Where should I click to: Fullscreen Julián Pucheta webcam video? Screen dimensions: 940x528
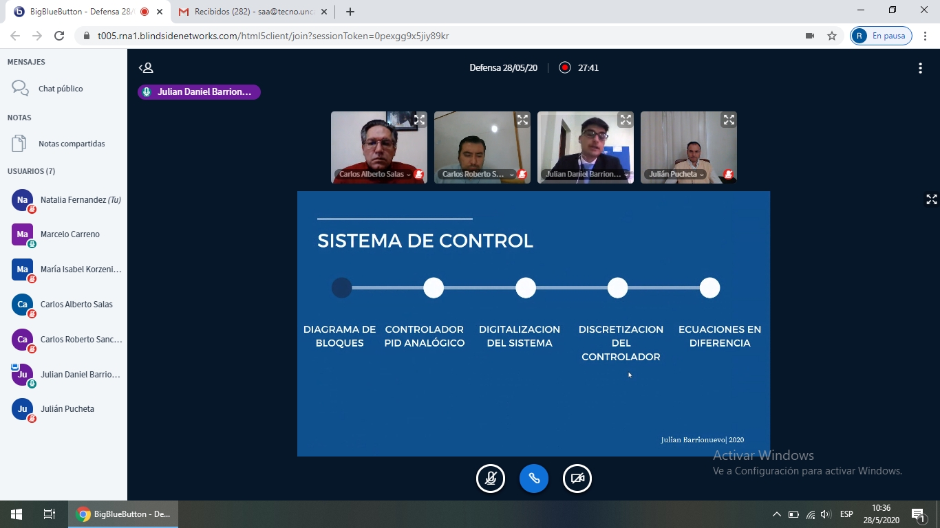[x=729, y=120]
